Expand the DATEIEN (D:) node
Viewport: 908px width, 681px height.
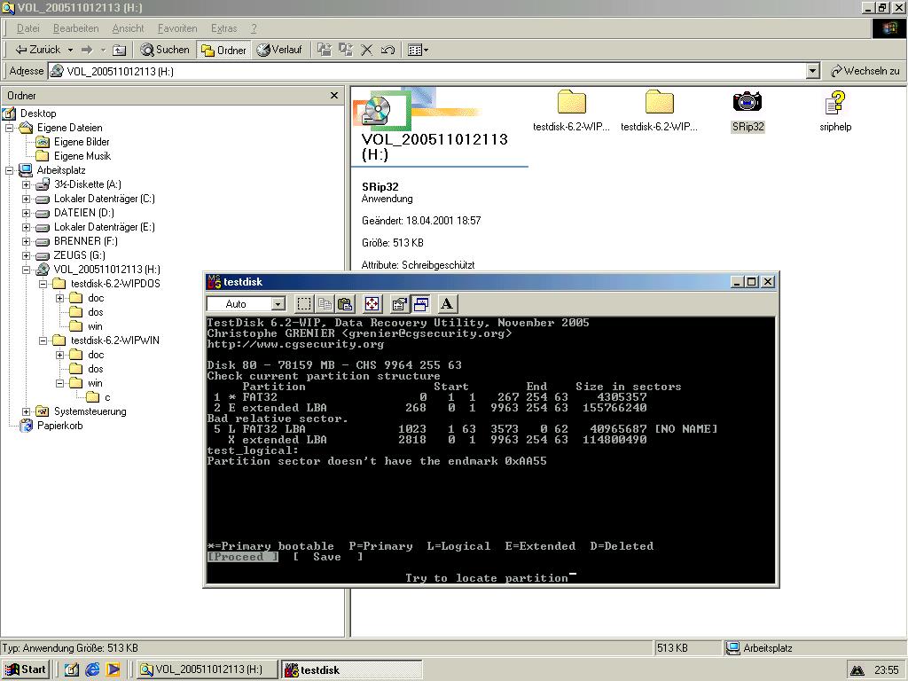tap(26, 213)
